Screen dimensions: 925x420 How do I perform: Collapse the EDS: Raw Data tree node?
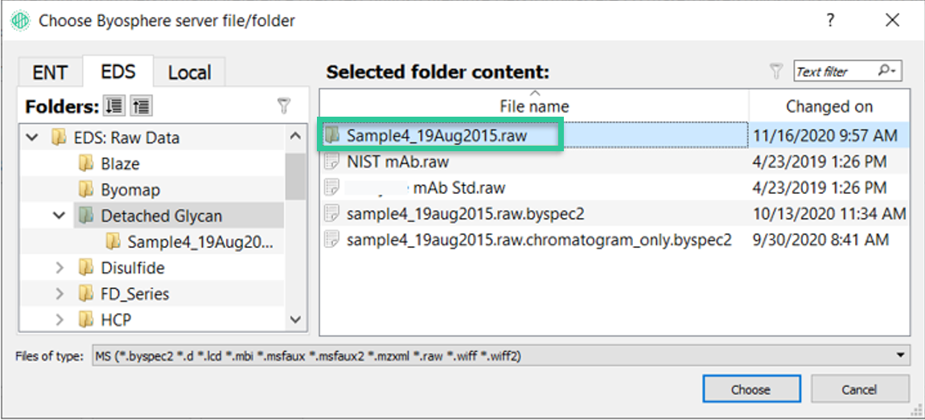[x=33, y=138]
